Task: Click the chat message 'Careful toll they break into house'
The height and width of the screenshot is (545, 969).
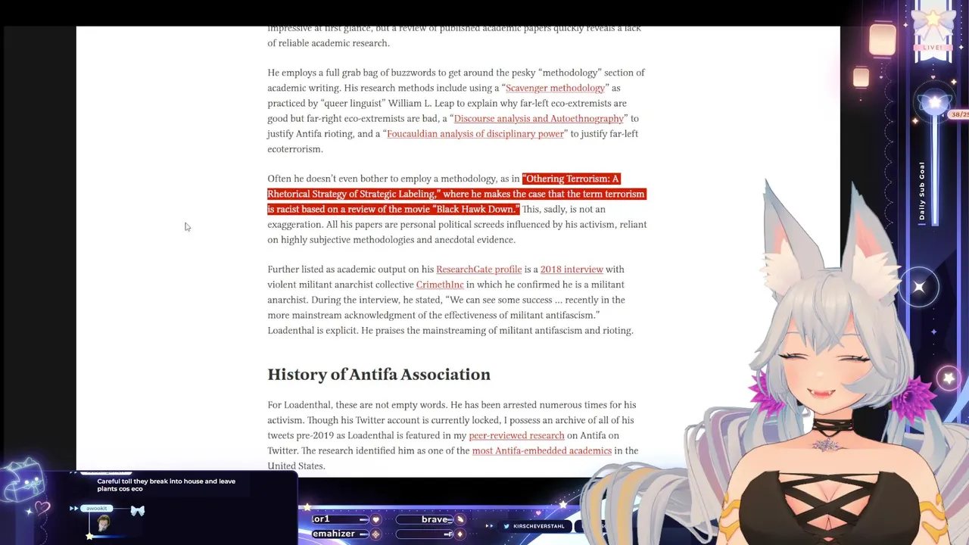Action: 166,485
